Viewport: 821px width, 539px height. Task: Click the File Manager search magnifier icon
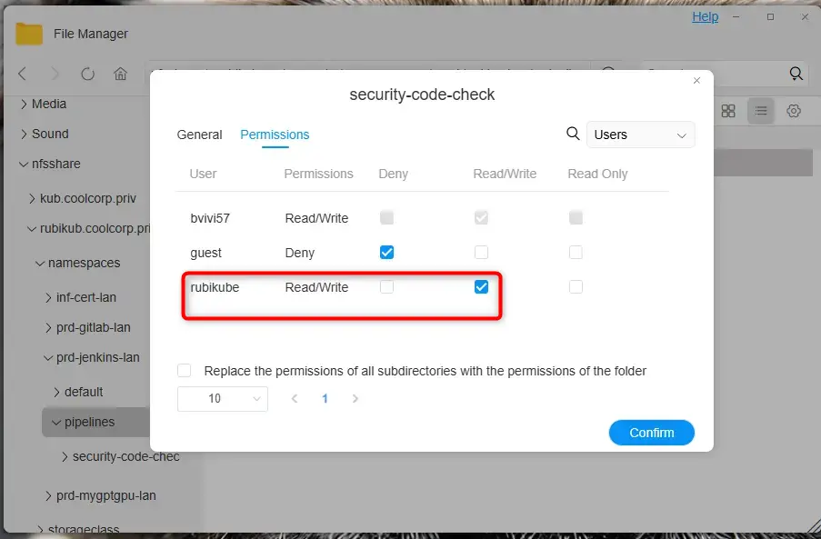coord(796,75)
